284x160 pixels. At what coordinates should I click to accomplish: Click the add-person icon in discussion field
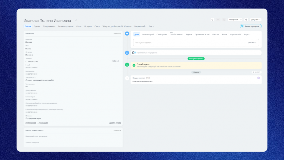click(x=134, y=53)
